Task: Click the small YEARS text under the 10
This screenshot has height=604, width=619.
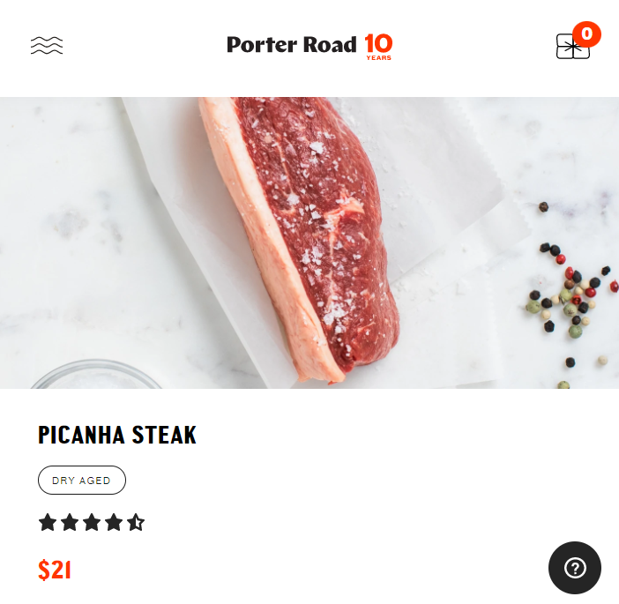Action: click(x=378, y=57)
